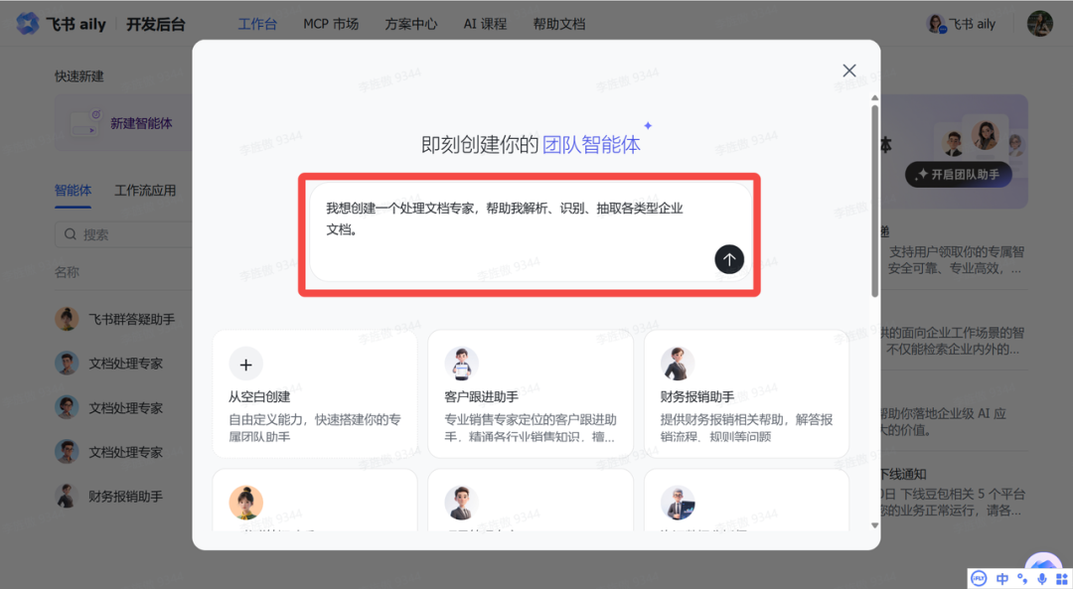
Task: Click the scrollbar up arrow in dialog
Action: [874, 97]
